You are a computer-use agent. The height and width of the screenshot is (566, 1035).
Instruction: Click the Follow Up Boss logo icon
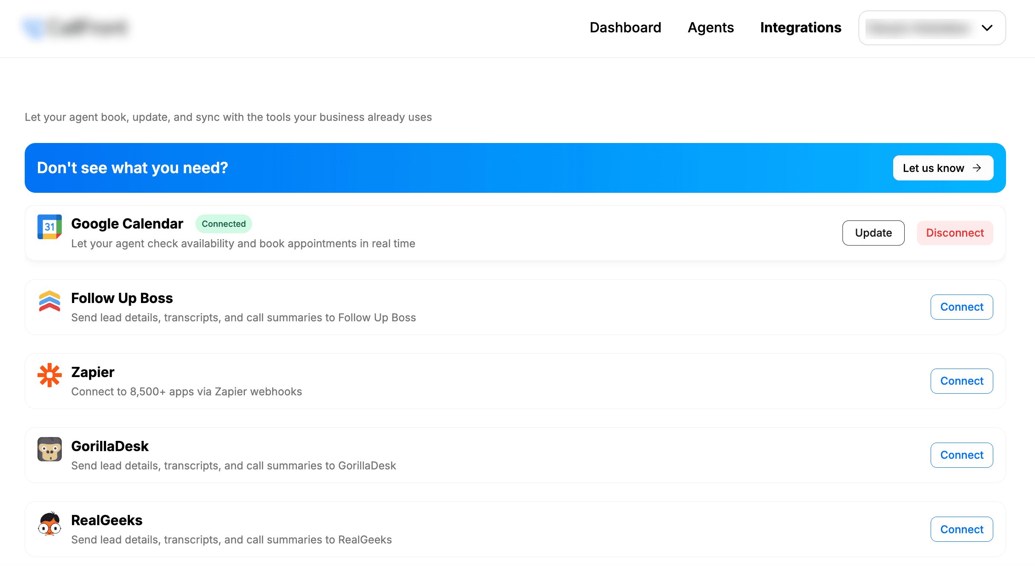tap(49, 301)
